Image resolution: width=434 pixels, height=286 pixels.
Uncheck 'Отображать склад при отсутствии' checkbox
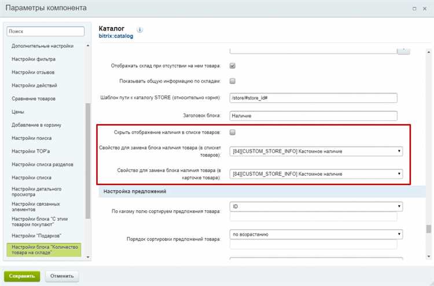coord(233,66)
